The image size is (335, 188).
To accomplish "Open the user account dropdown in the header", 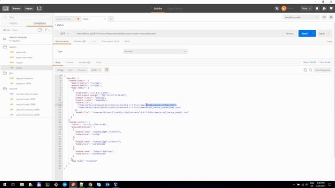I will tap(306, 8).
